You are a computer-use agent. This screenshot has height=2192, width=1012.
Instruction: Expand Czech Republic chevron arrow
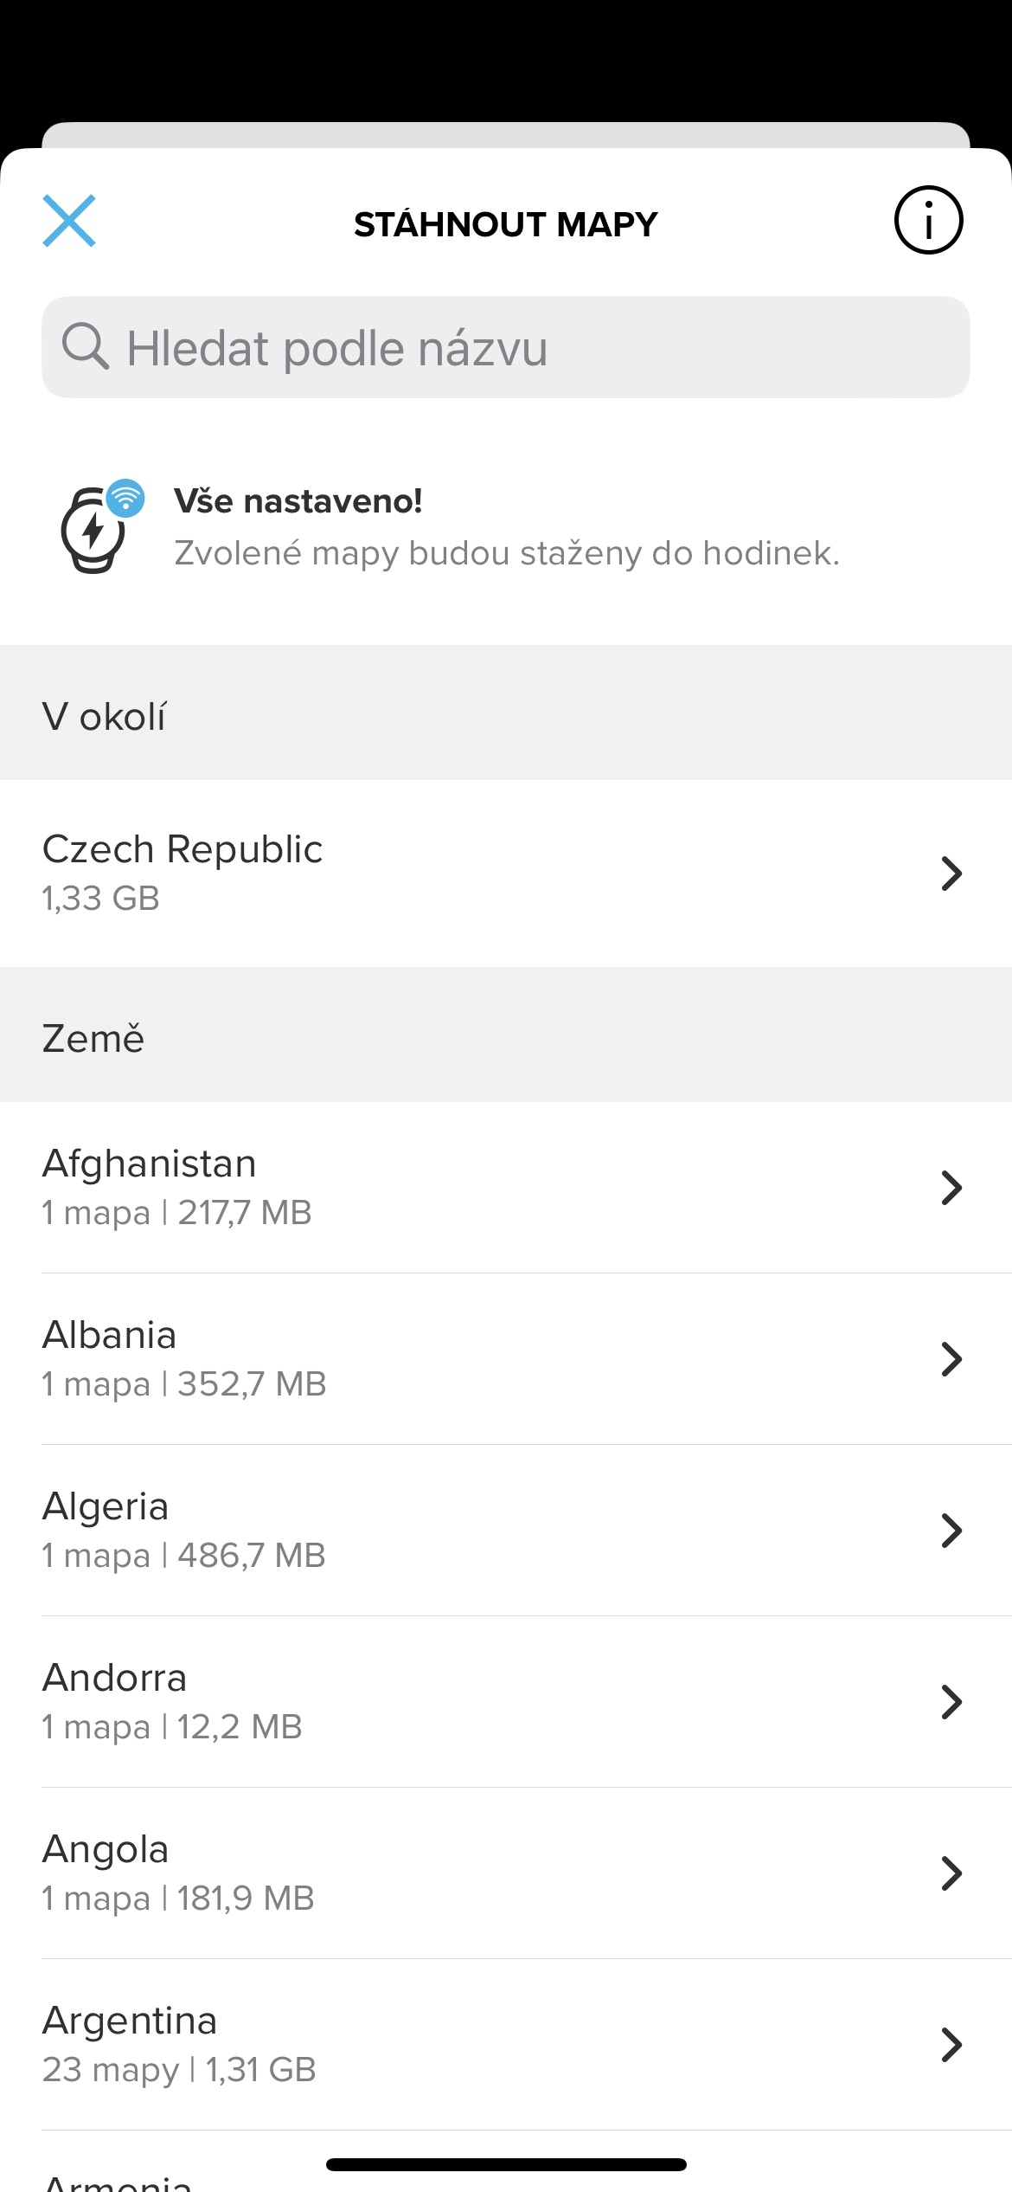coord(951,874)
